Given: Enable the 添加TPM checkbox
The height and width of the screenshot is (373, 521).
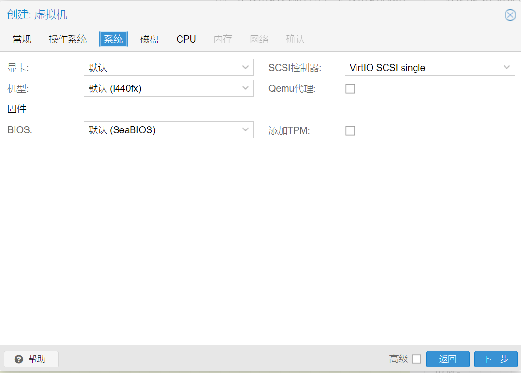Looking at the screenshot, I should click(x=350, y=130).
